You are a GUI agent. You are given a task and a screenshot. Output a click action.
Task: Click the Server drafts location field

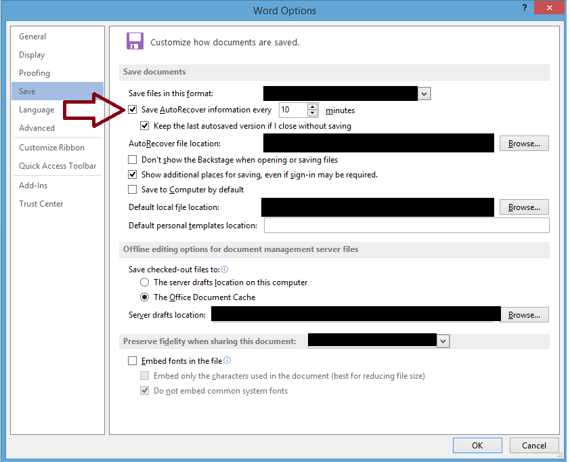(356, 314)
